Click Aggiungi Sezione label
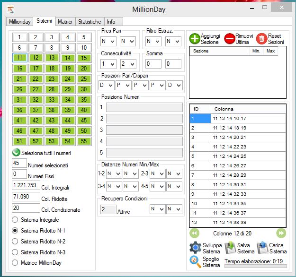The height and width of the screenshot is (277, 296). [210, 39]
